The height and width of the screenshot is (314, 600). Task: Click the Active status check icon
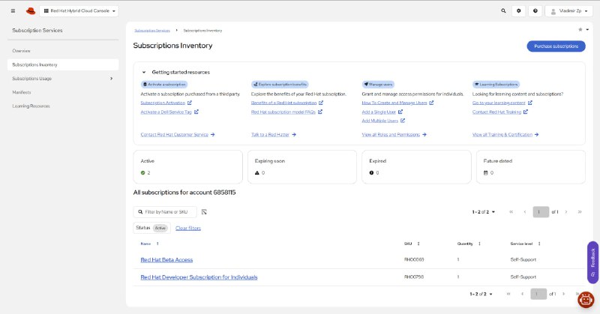[x=142, y=173]
